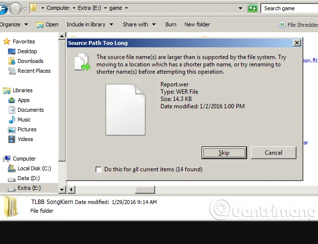Select Recent Places under Favorites
318x244 pixels.
(x=34, y=71)
